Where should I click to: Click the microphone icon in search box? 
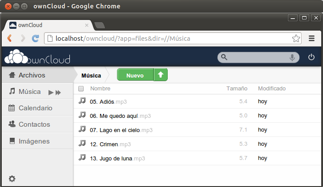click(x=292, y=58)
